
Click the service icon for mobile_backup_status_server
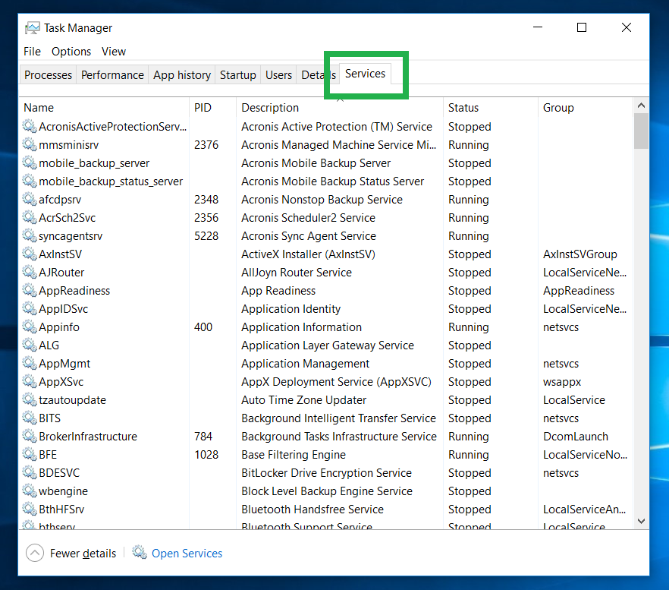coord(30,181)
